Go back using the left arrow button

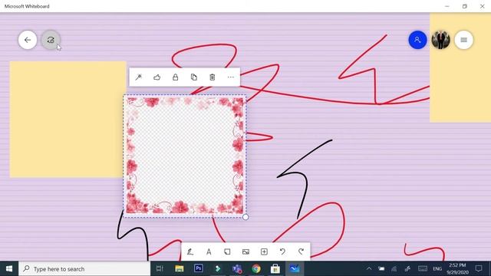pyautogui.click(x=28, y=40)
